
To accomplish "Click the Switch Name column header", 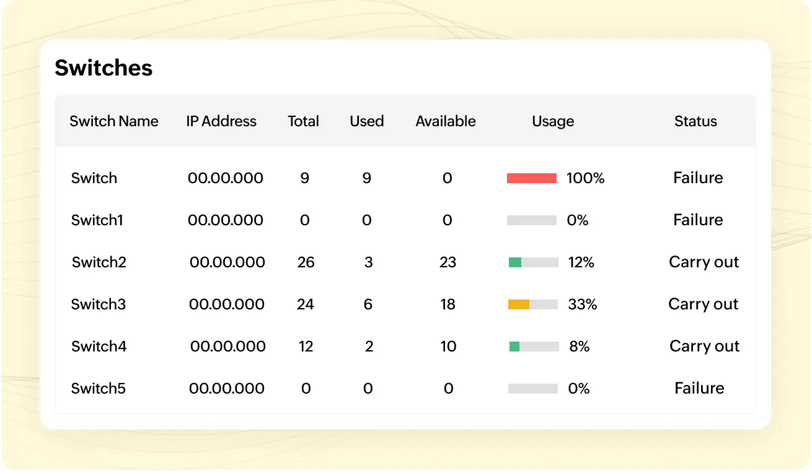I will click(114, 121).
